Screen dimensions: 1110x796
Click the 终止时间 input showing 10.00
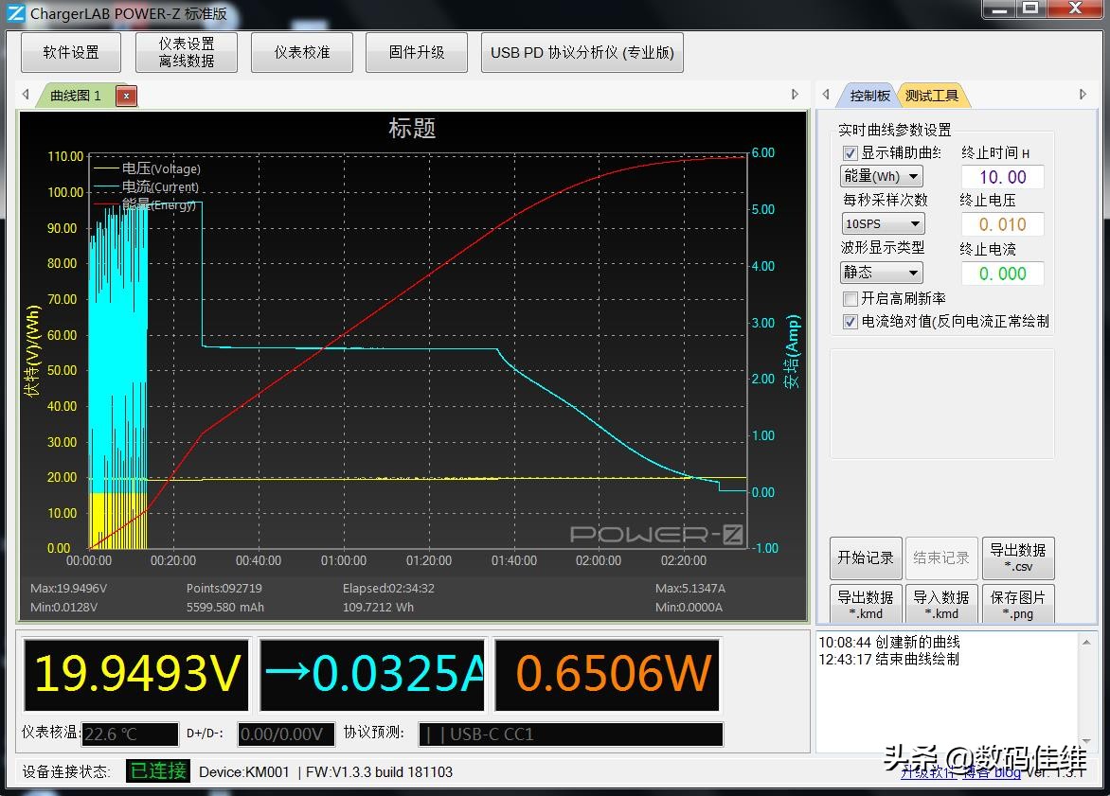(x=1002, y=176)
